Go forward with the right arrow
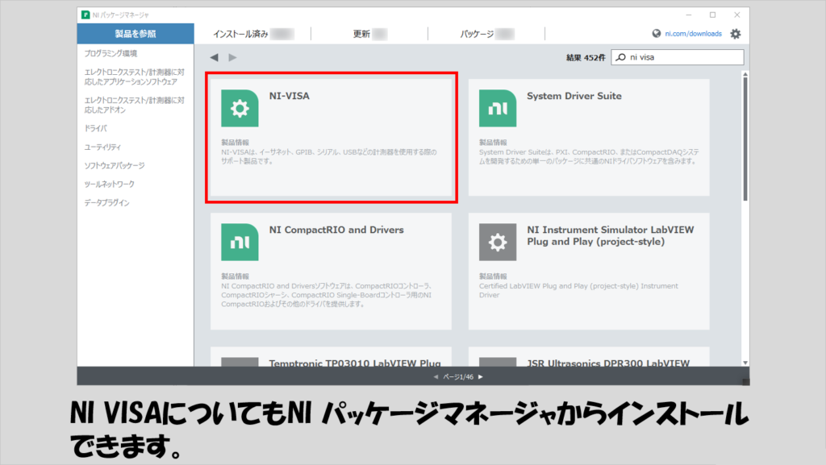 click(232, 57)
